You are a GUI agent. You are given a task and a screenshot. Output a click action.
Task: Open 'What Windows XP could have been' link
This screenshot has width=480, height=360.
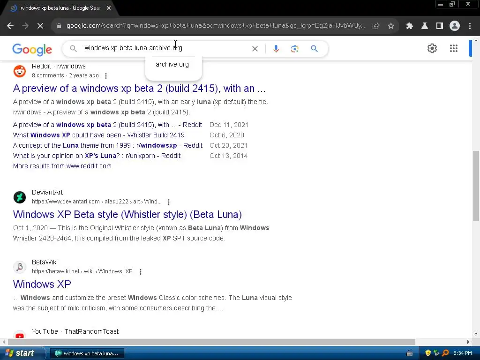coord(99,135)
